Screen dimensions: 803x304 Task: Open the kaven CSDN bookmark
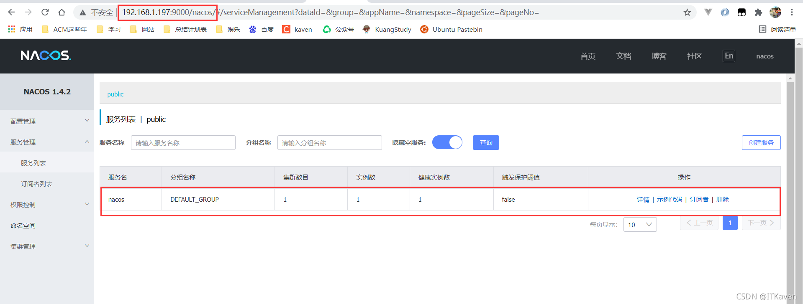[x=297, y=29]
